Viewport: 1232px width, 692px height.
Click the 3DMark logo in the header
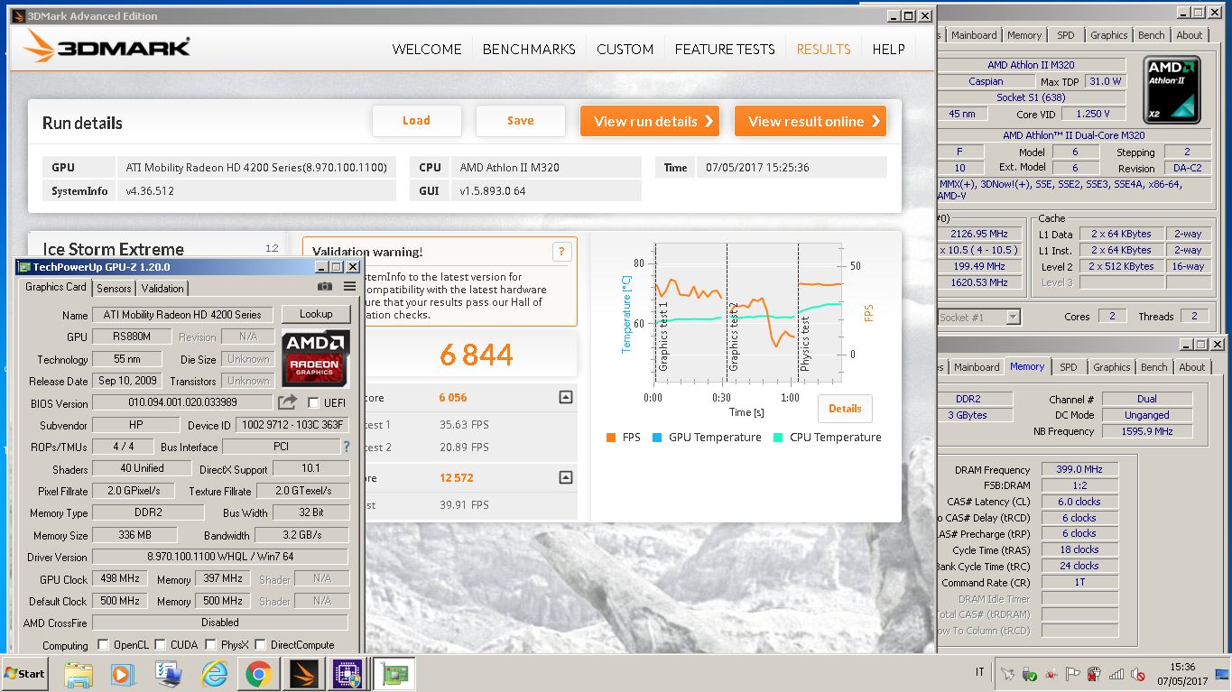pos(107,47)
